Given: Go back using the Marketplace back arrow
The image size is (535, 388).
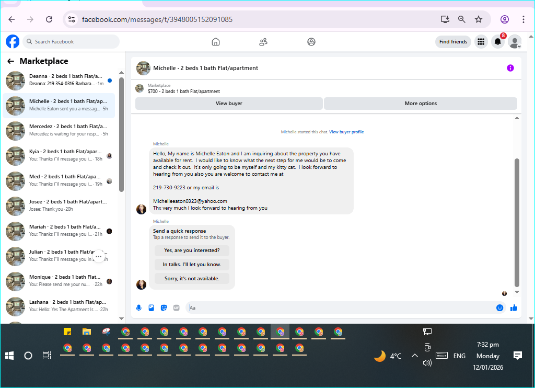Looking at the screenshot, I should [x=11, y=61].
